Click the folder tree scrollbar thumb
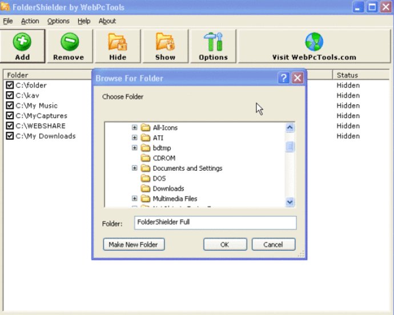The image size is (394, 315). click(290, 147)
